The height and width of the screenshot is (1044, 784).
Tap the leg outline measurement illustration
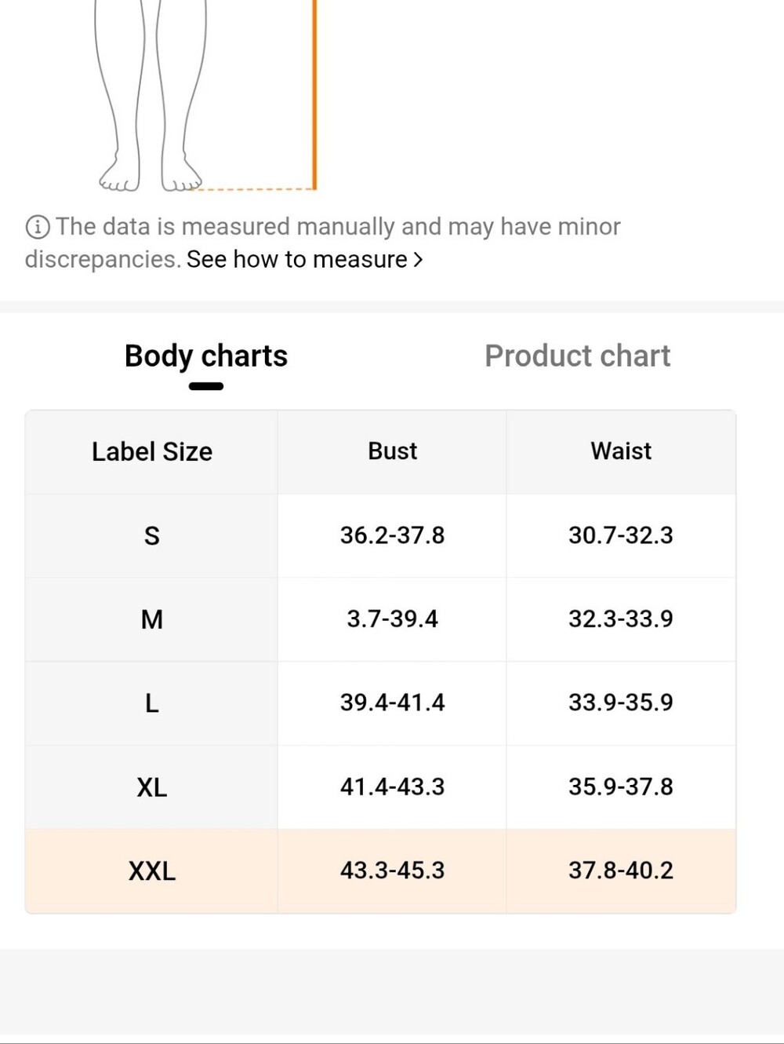(151, 96)
